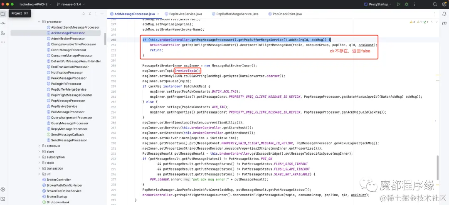The image size is (449, 205).
Task: Select BrokerController in project tree
Action: click(59, 180)
